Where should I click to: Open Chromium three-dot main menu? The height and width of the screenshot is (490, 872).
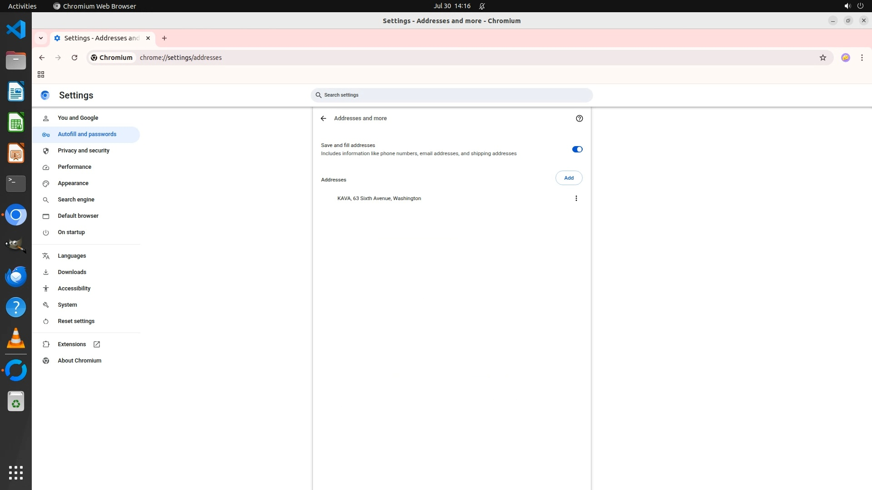point(862,58)
